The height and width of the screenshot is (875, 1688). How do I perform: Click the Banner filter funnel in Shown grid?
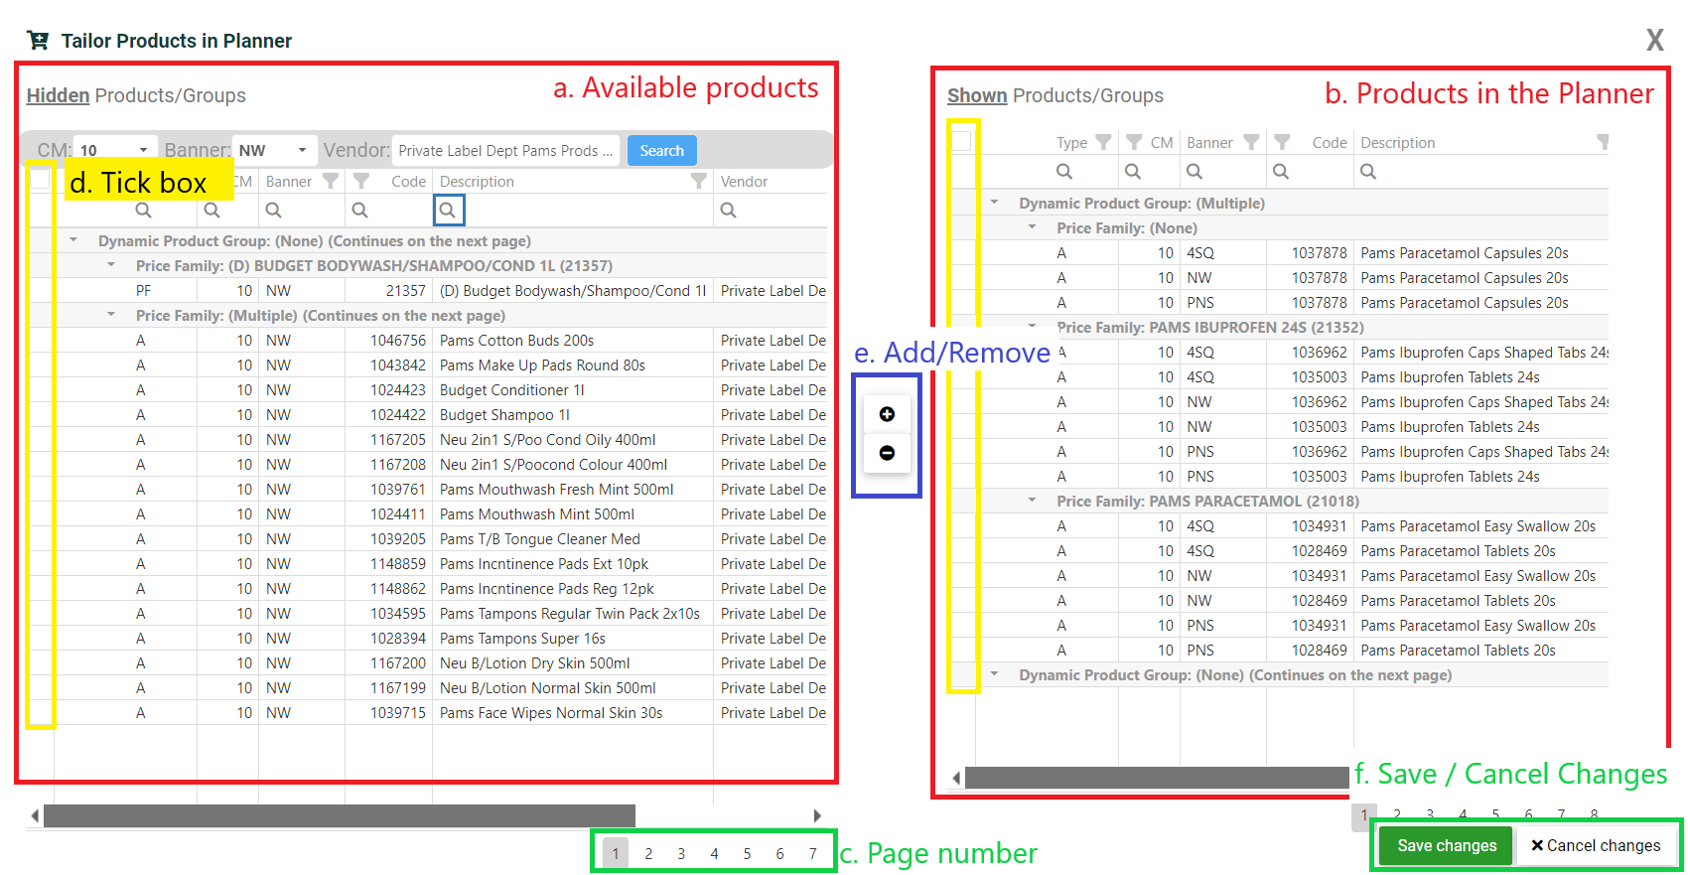tap(1251, 142)
